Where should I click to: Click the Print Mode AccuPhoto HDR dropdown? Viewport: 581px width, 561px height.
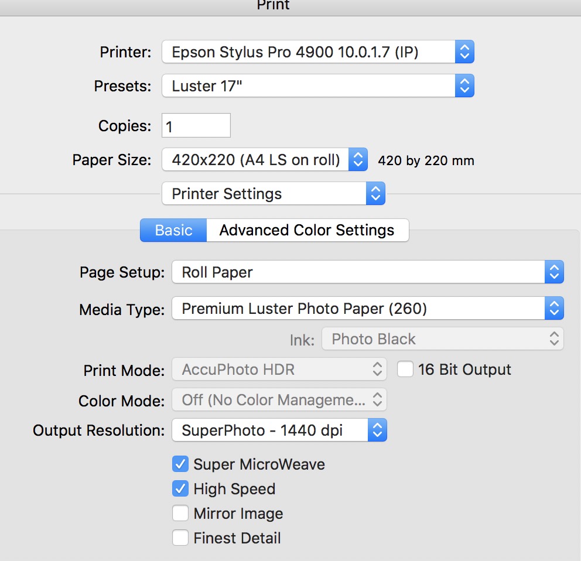click(279, 370)
